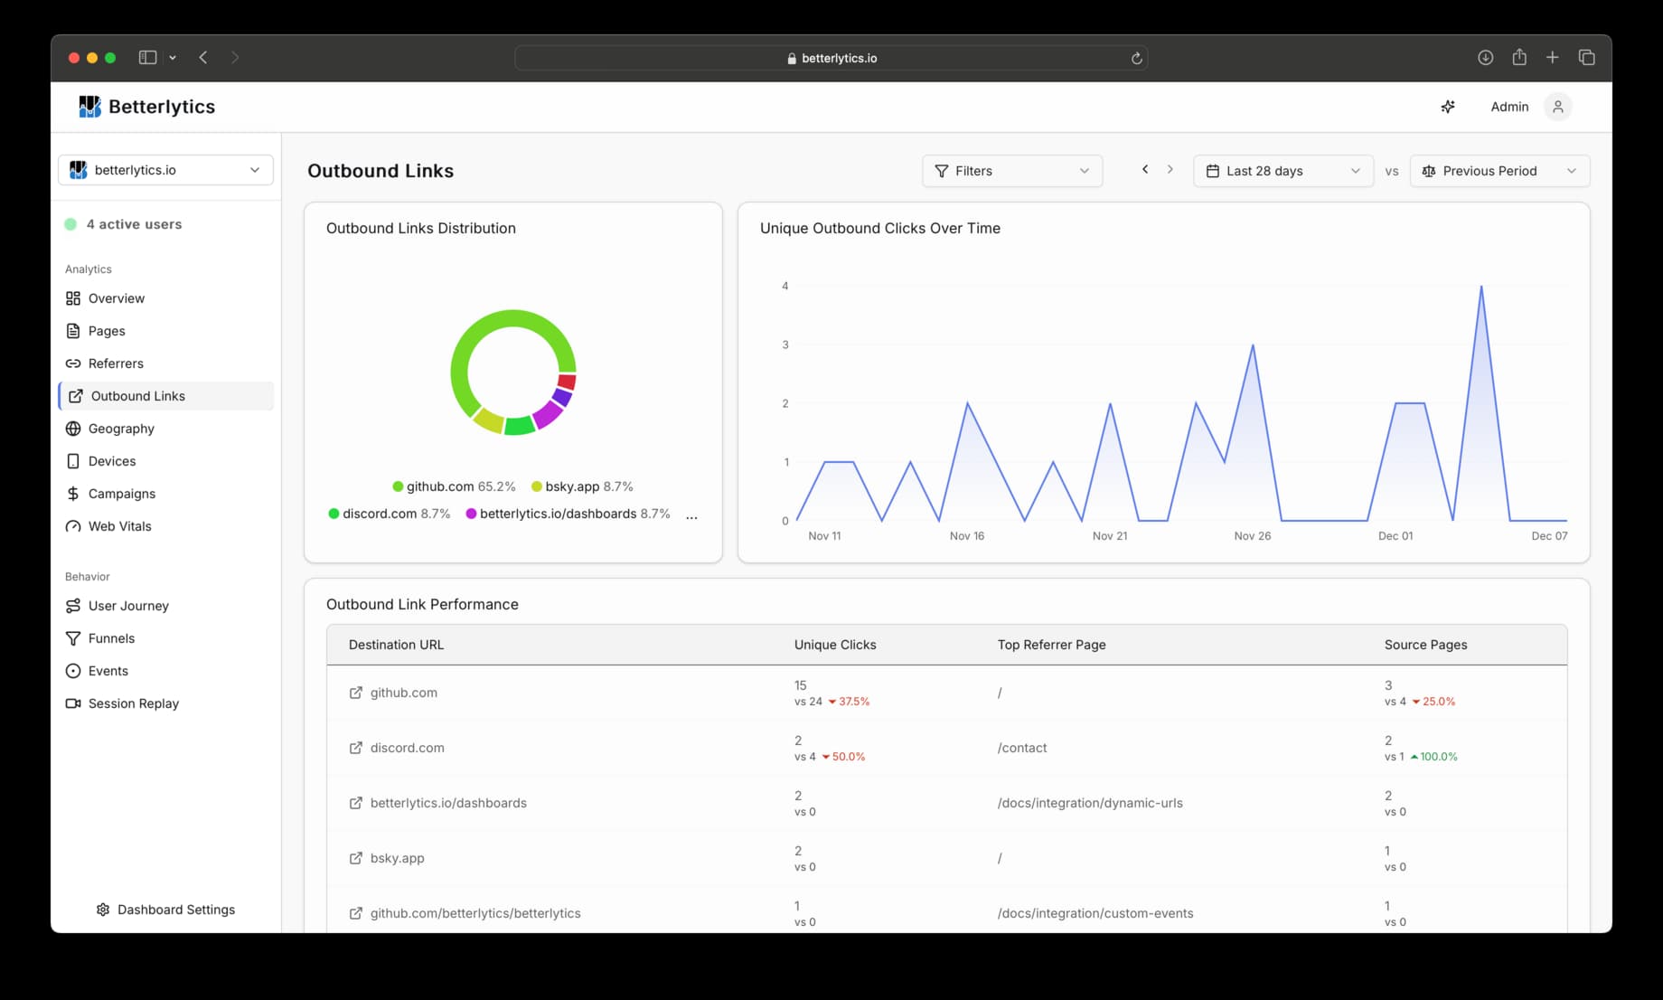The height and width of the screenshot is (1000, 1663).
Task: Click the ellipsis below the distribution legend
Action: point(691,515)
